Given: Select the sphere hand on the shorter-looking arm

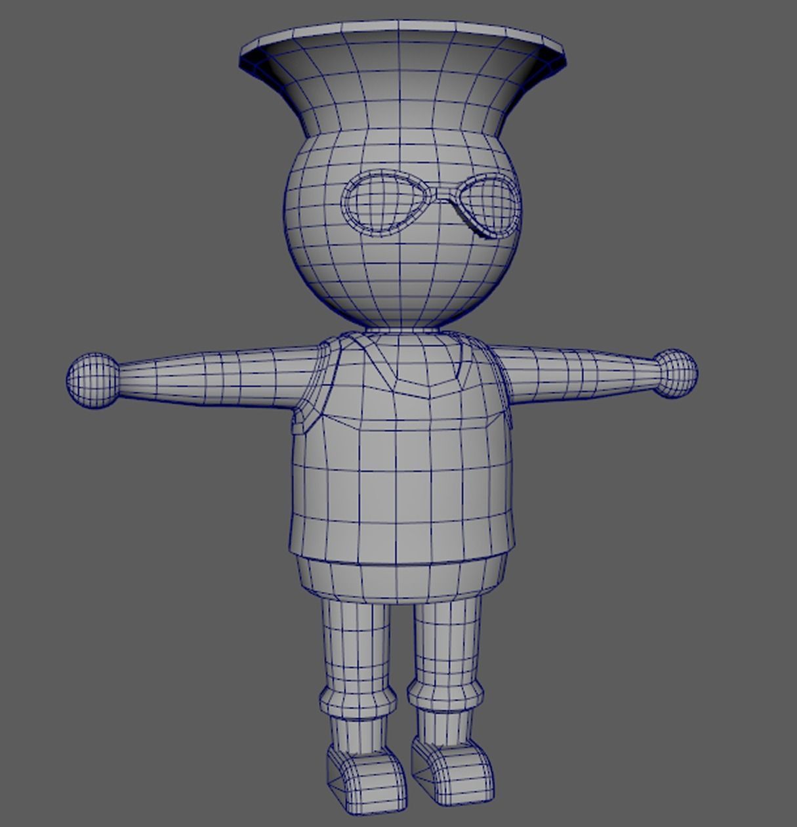Looking at the screenshot, I should (x=677, y=373).
